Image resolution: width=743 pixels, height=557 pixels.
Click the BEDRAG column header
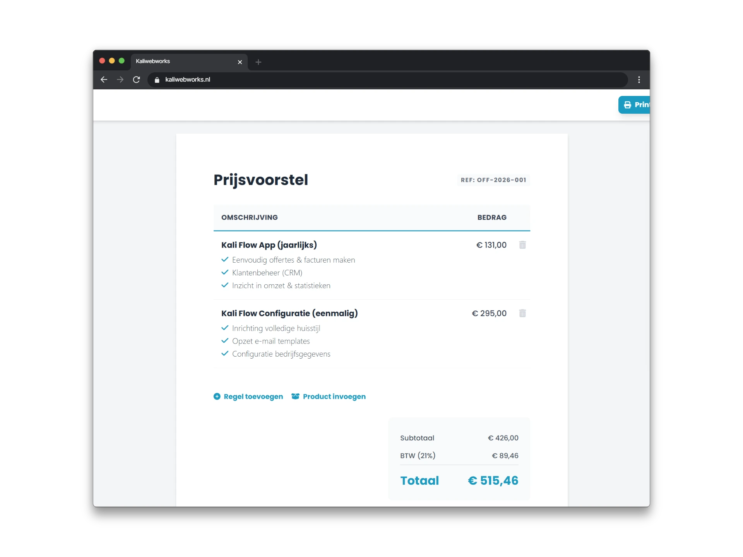[x=492, y=217]
